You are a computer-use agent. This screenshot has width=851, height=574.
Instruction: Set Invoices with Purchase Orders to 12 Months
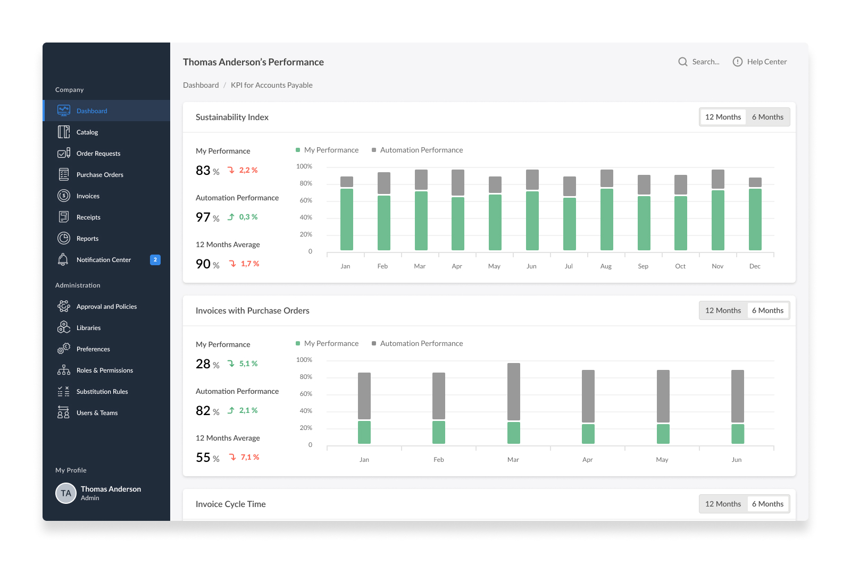pos(723,310)
